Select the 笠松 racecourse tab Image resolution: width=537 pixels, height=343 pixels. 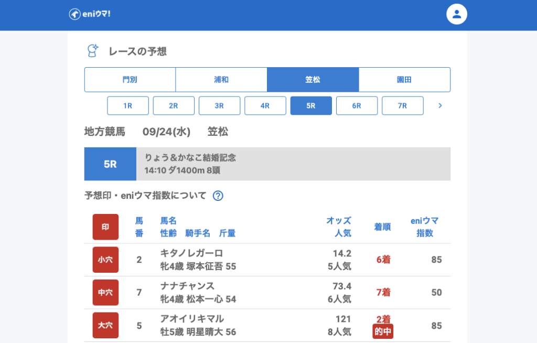click(x=313, y=80)
